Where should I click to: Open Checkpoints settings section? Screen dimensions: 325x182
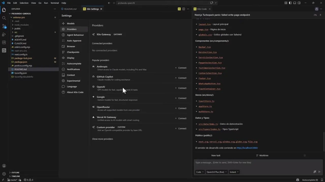[x=74, y=52]
